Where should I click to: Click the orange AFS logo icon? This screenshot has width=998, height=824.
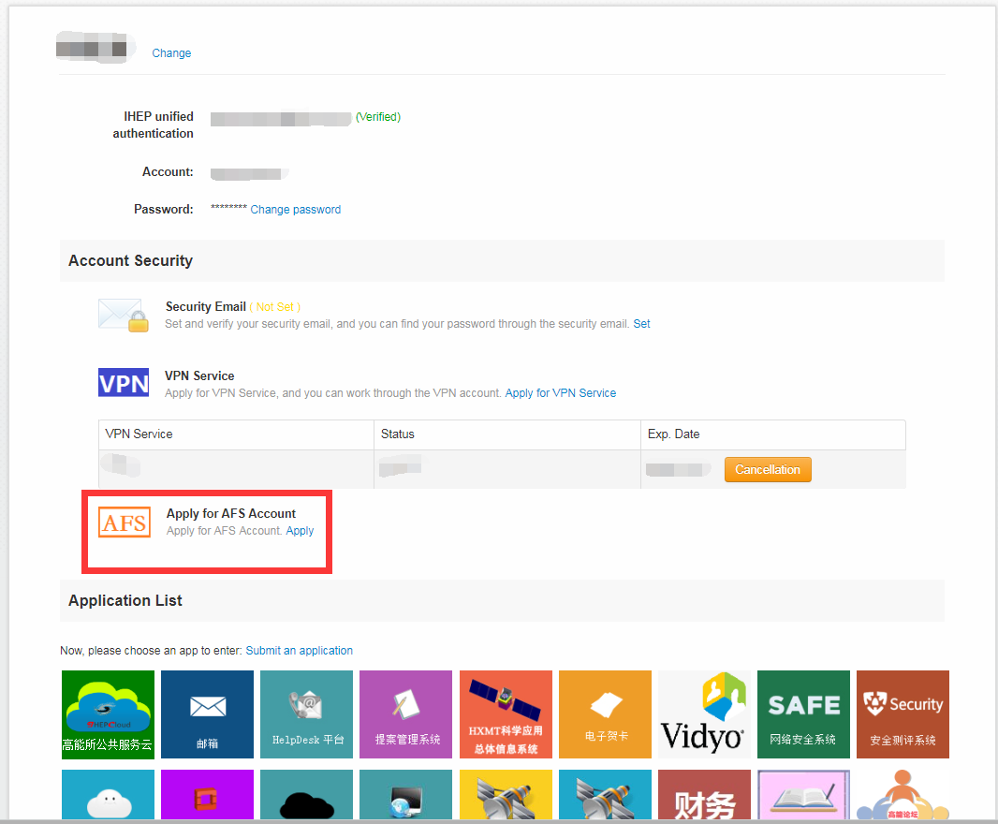pos(125,522)
